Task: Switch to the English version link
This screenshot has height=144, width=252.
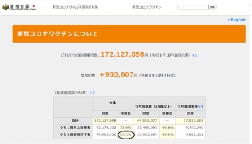Action: pos(237,20)
